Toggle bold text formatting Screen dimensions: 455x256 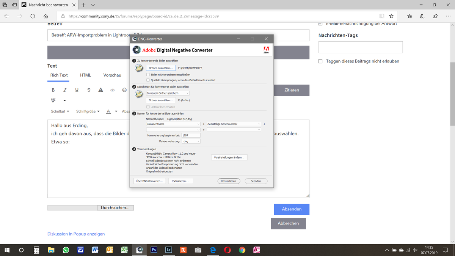coord(53,90)
